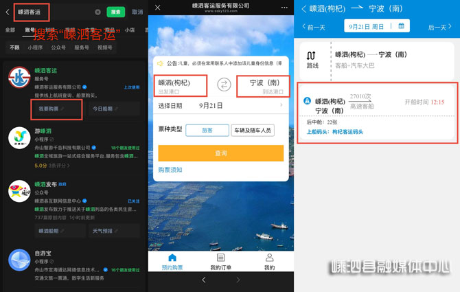Switch to the 全部 results tab

[x=10, y=30]
